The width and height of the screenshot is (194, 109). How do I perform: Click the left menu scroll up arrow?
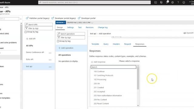pyautogui.click(x=21, y=23)
